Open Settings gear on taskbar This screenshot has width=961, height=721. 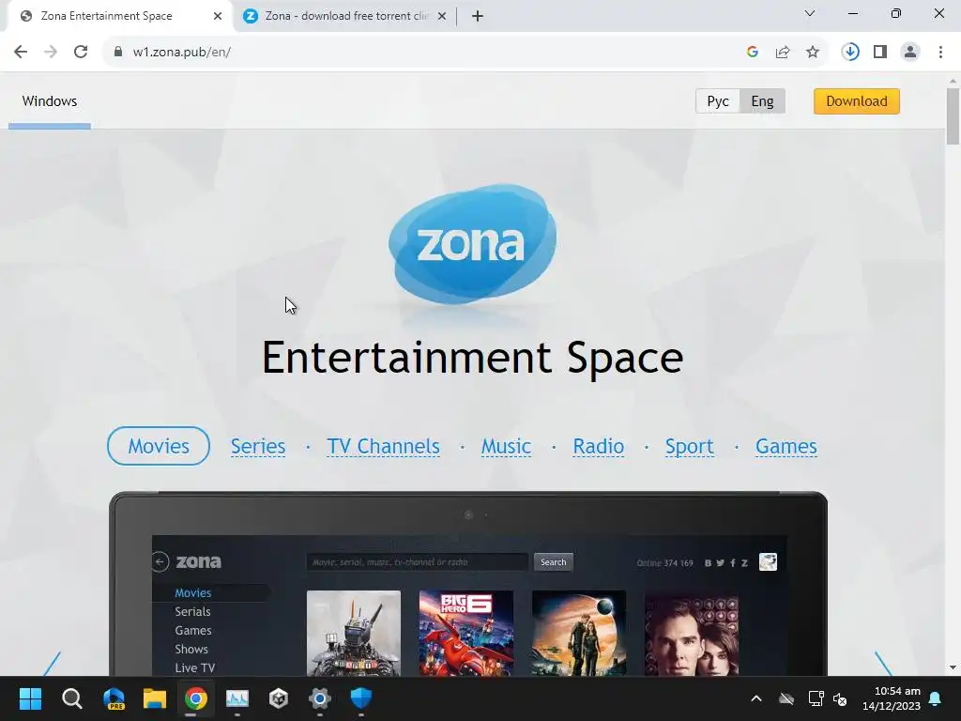319,698
